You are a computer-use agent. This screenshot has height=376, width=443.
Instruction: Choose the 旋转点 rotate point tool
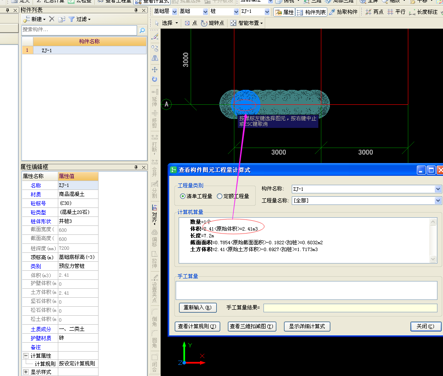213,23
